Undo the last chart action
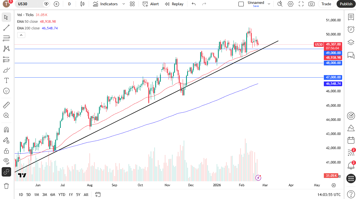This screenshot has height=199, width=356. tap(194, 4)
